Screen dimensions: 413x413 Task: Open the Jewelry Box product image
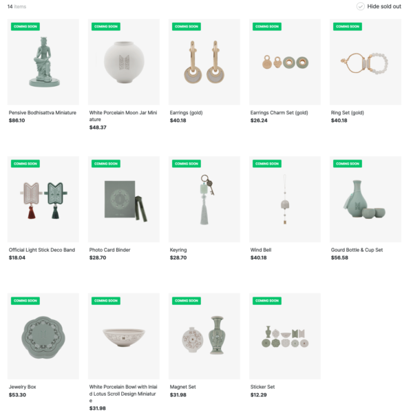43,336
